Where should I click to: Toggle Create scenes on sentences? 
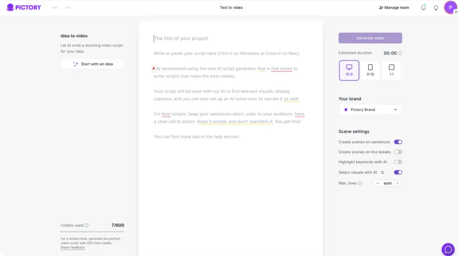pyautogui.click(x=398, y=142)
